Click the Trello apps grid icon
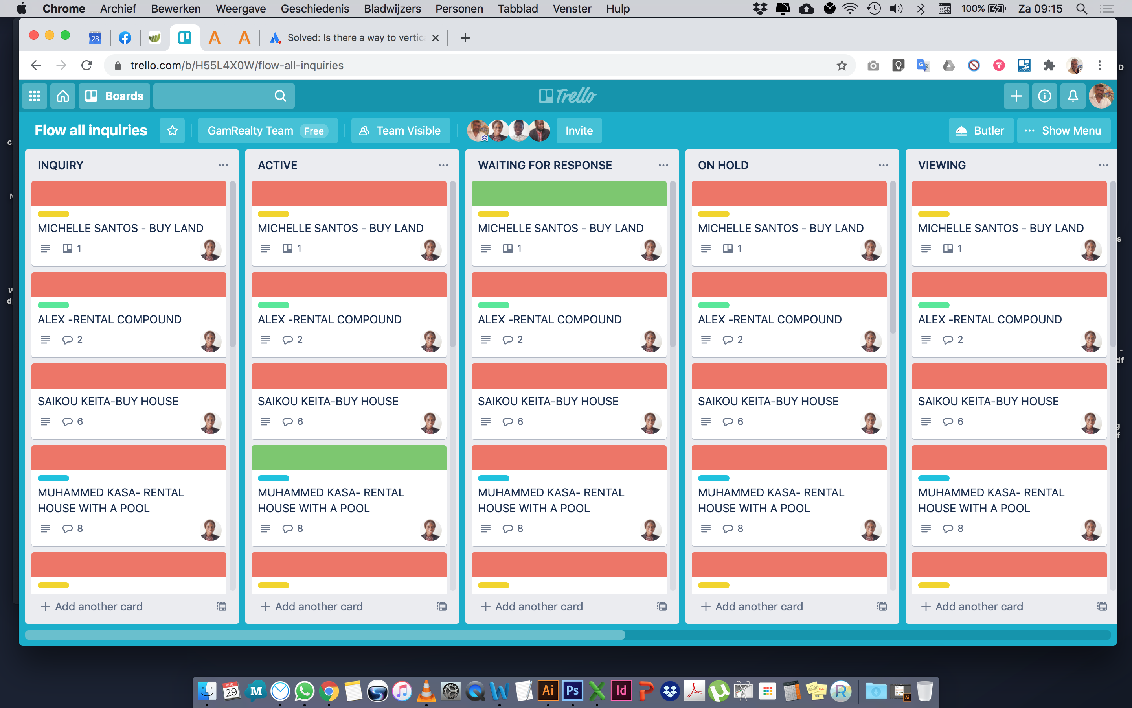 click(34, 96)
